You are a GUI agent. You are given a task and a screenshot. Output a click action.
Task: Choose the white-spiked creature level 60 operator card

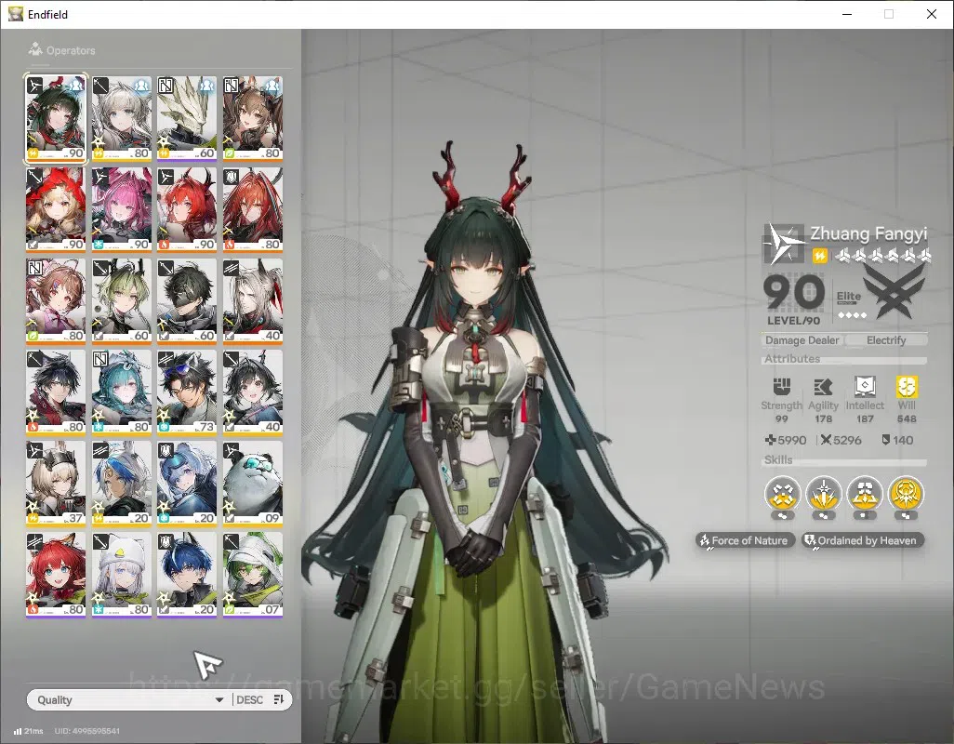(x=187, y=118)
